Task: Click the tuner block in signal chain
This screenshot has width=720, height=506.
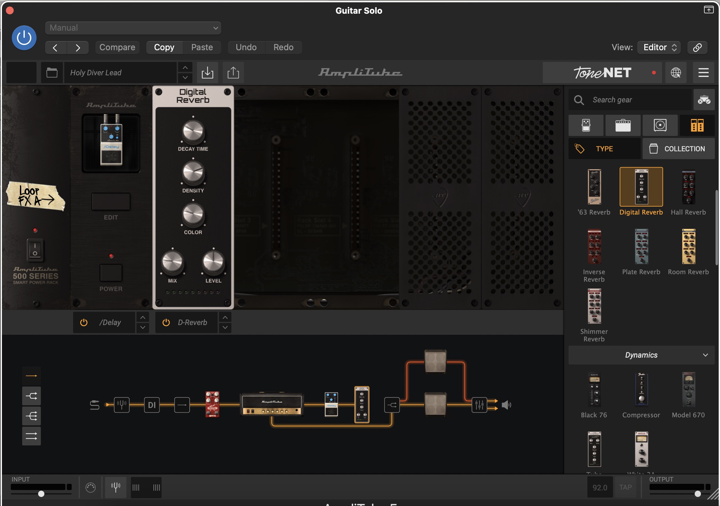Action: coord(122,405)
